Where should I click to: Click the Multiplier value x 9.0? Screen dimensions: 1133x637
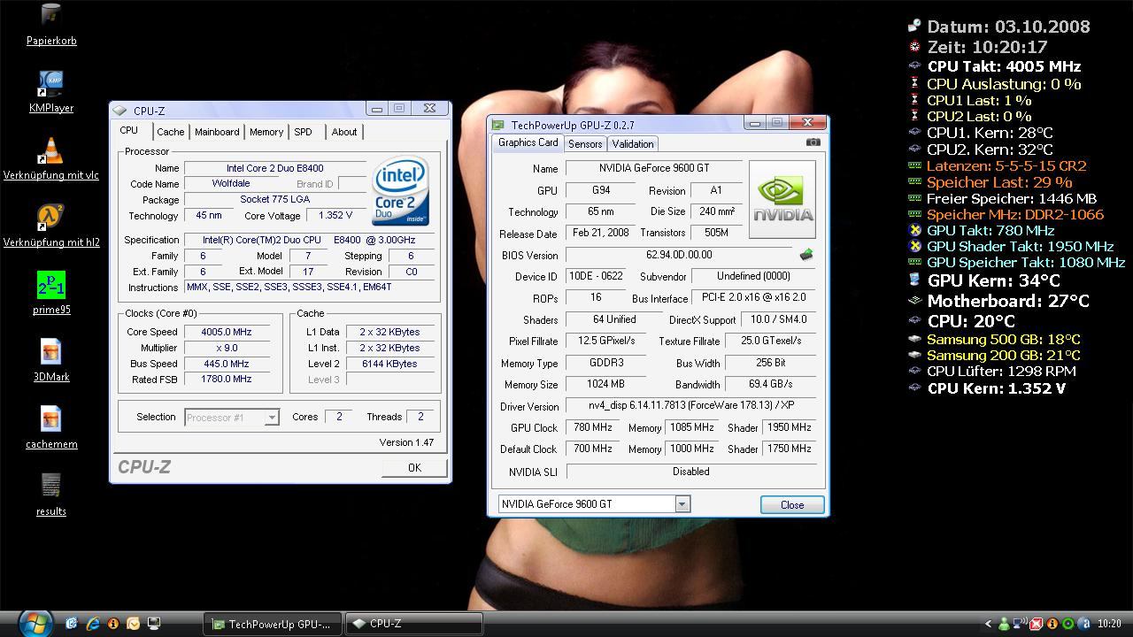[x=227, y=348]
